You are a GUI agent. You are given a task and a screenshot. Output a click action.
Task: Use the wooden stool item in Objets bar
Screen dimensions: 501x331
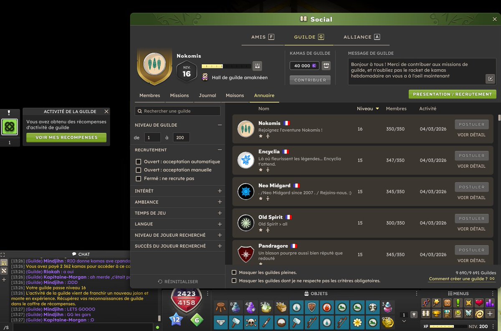221,308
